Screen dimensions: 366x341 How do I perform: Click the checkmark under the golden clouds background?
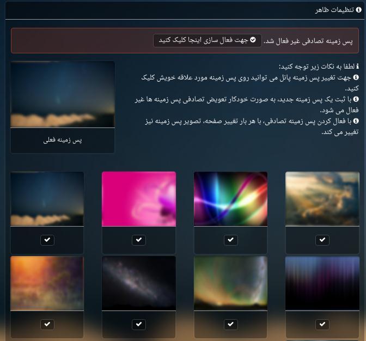[322, 240]
